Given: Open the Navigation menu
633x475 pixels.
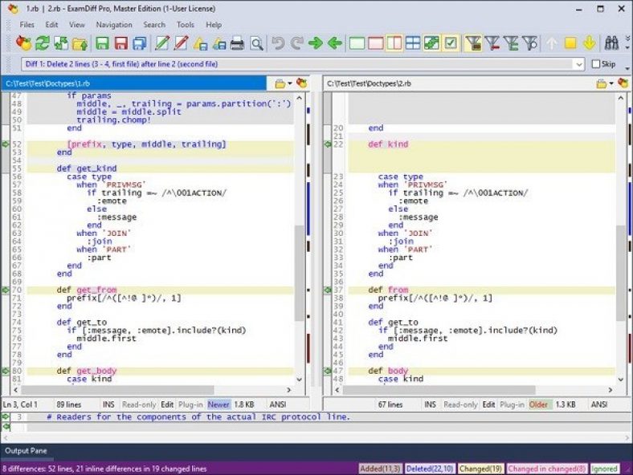Looking at the screenshot, I should (113, 25).
